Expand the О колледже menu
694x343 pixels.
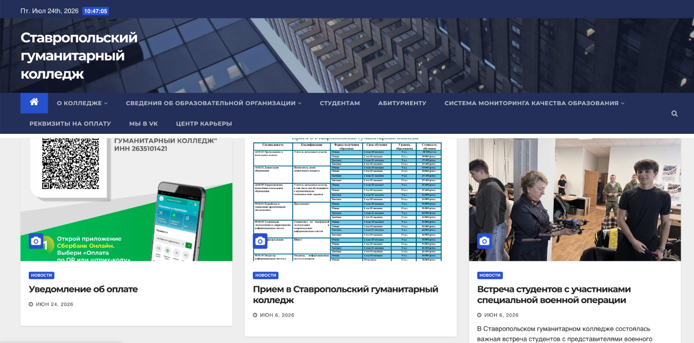[82, 103]
